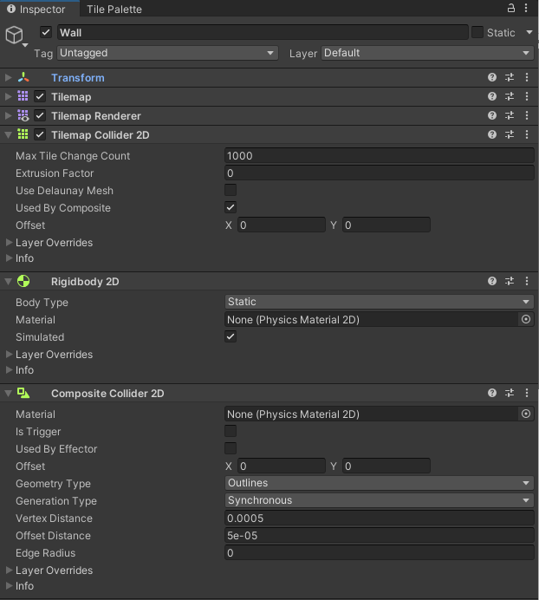The height and width of the screenshot is (600, 539).
Task: Disable the Tilemap Collider 2D component checkbox
Action: tap(40, 134)
